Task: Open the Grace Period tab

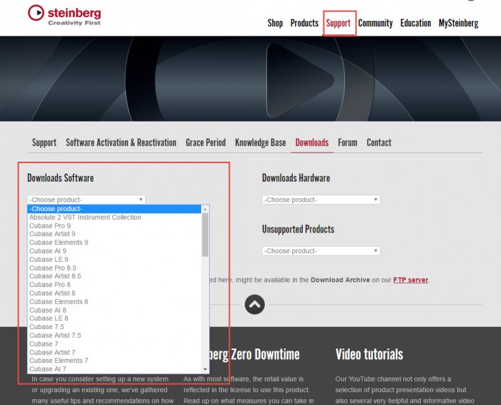Action: coord(206,142)
